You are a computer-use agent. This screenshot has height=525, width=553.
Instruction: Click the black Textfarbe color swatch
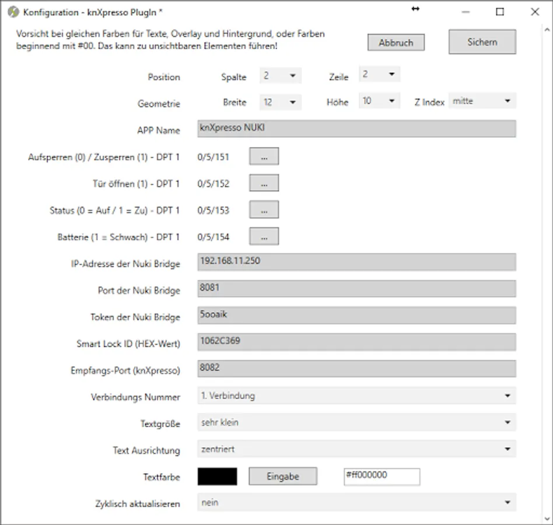coord(217,477)
